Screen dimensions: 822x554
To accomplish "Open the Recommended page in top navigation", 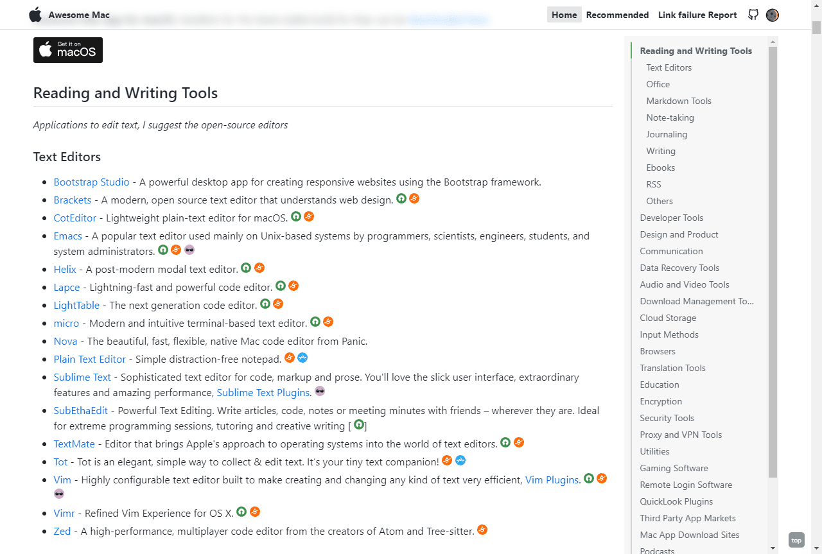I will pyautogui.click(x=617, y=15).
